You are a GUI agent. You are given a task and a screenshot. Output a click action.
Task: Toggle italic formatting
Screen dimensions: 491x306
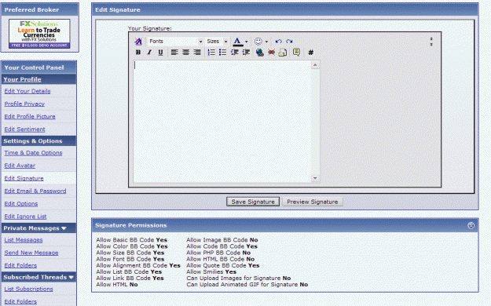149,53
